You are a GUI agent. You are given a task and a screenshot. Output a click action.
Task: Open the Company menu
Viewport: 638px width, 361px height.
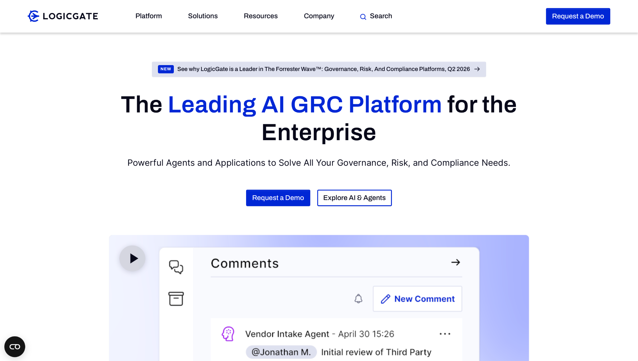pyautogui.click(x=319, y=16)
